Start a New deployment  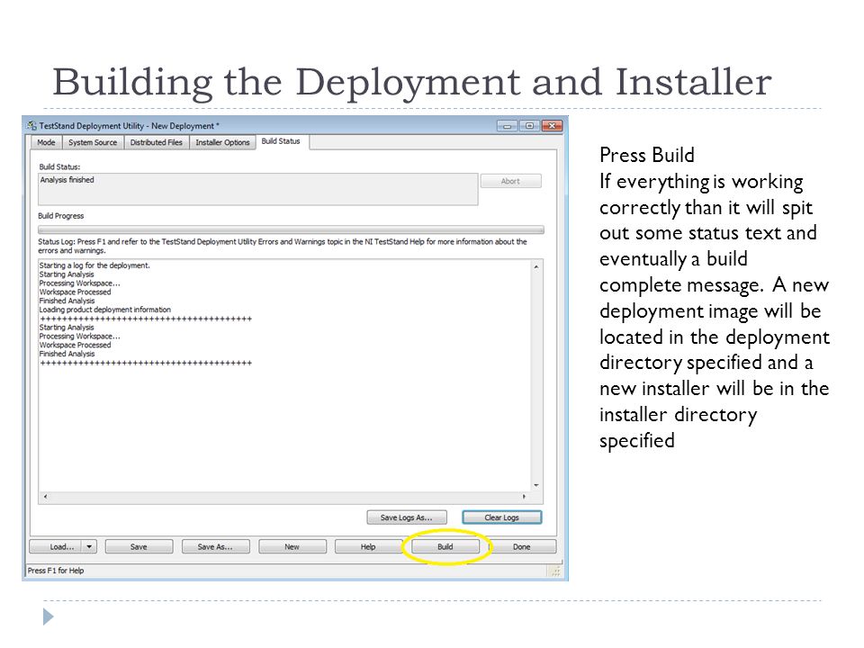click(292, 546)
